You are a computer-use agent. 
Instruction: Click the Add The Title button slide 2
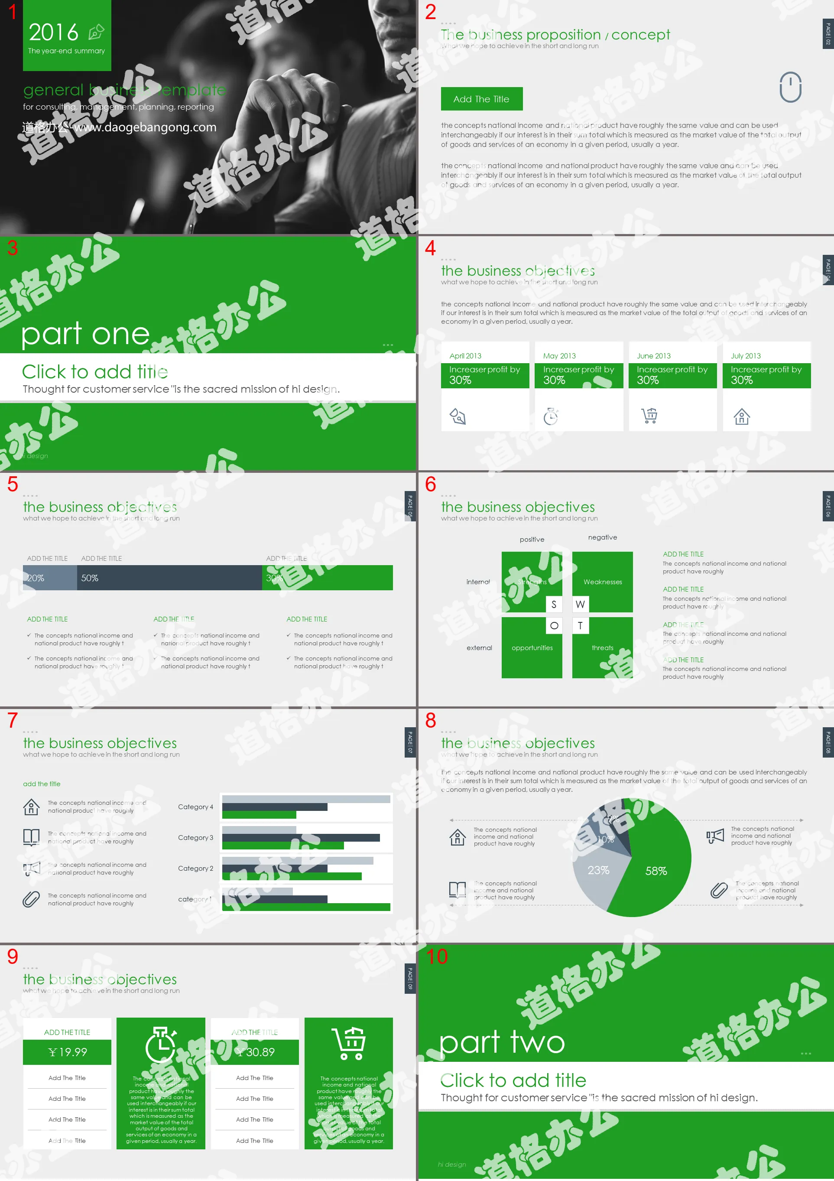point(482,98)
